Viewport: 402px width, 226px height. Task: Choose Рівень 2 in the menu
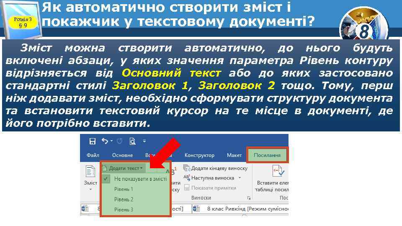[124, 199]
